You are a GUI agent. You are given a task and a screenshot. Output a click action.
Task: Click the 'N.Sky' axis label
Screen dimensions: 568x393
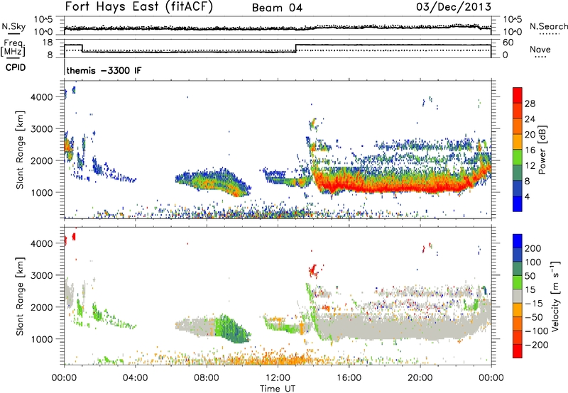point(13,27)
